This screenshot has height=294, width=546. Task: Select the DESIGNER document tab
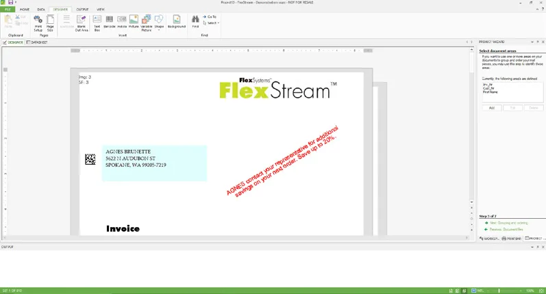(x=13, y=42)
